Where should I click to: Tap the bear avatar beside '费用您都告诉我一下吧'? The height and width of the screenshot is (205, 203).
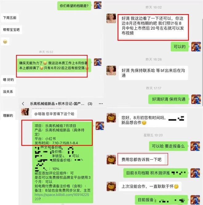pos(111,160)
